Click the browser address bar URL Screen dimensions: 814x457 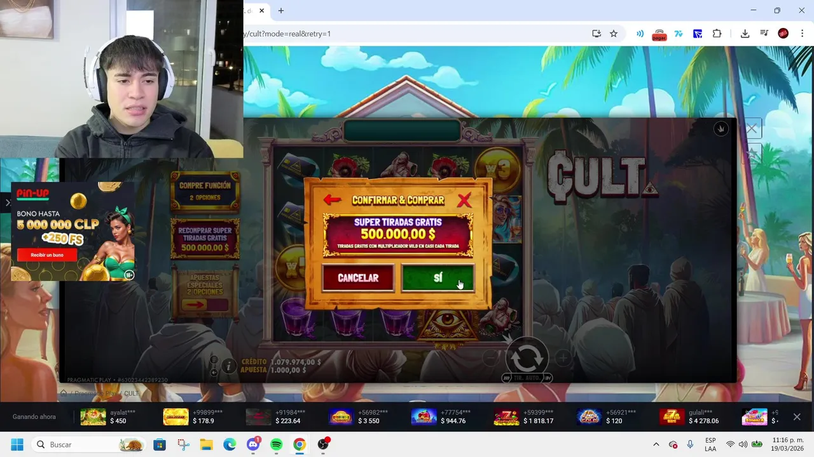click(287, 34)
